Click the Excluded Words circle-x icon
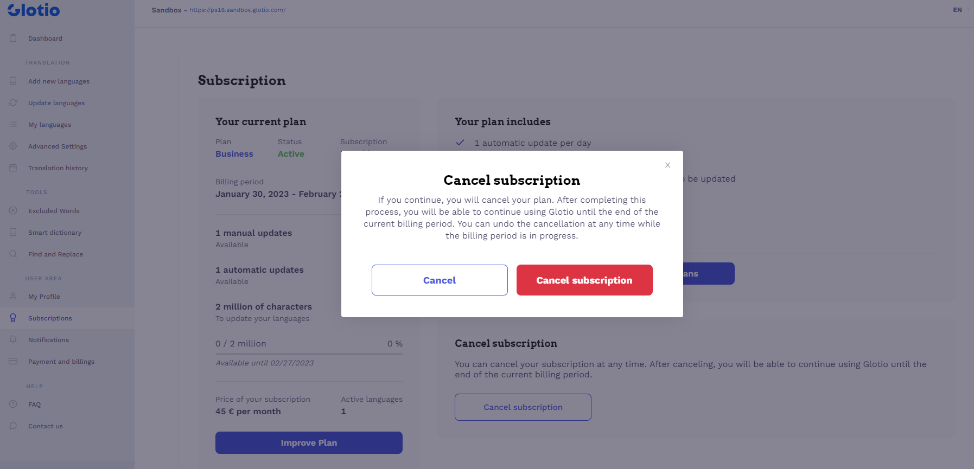Screen dimensions: 974x469 point(13,210)
